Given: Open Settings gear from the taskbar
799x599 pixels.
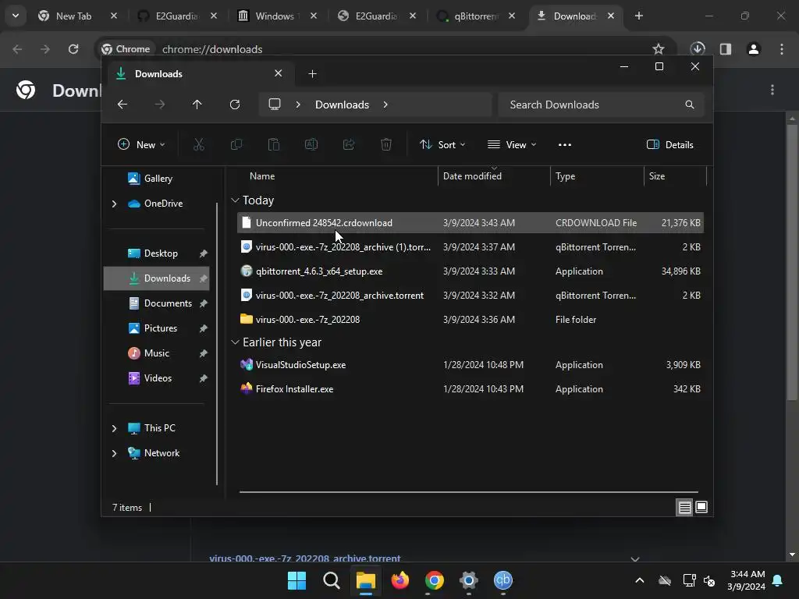Looking at the screenshot, I should click(x=469, y=580).
